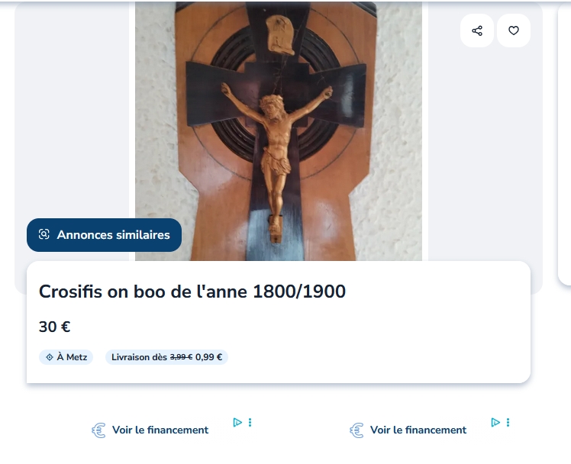571x464 pixels.
Task: Click the euro icon beside right financing link
Action: 357,430
